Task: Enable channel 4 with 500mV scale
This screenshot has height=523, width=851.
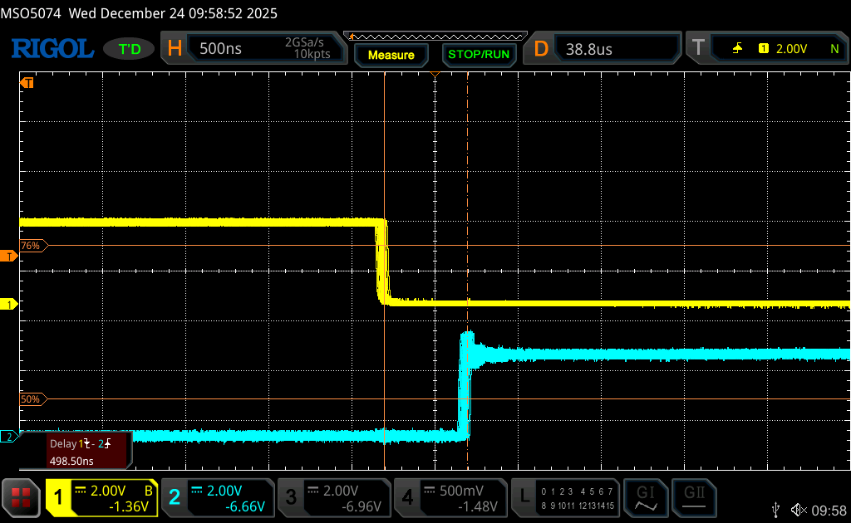Action: tap(450, 497)
